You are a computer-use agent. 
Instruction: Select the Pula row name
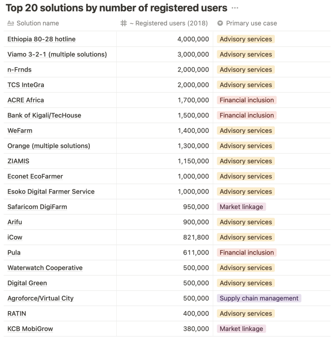tap(14, 252)
